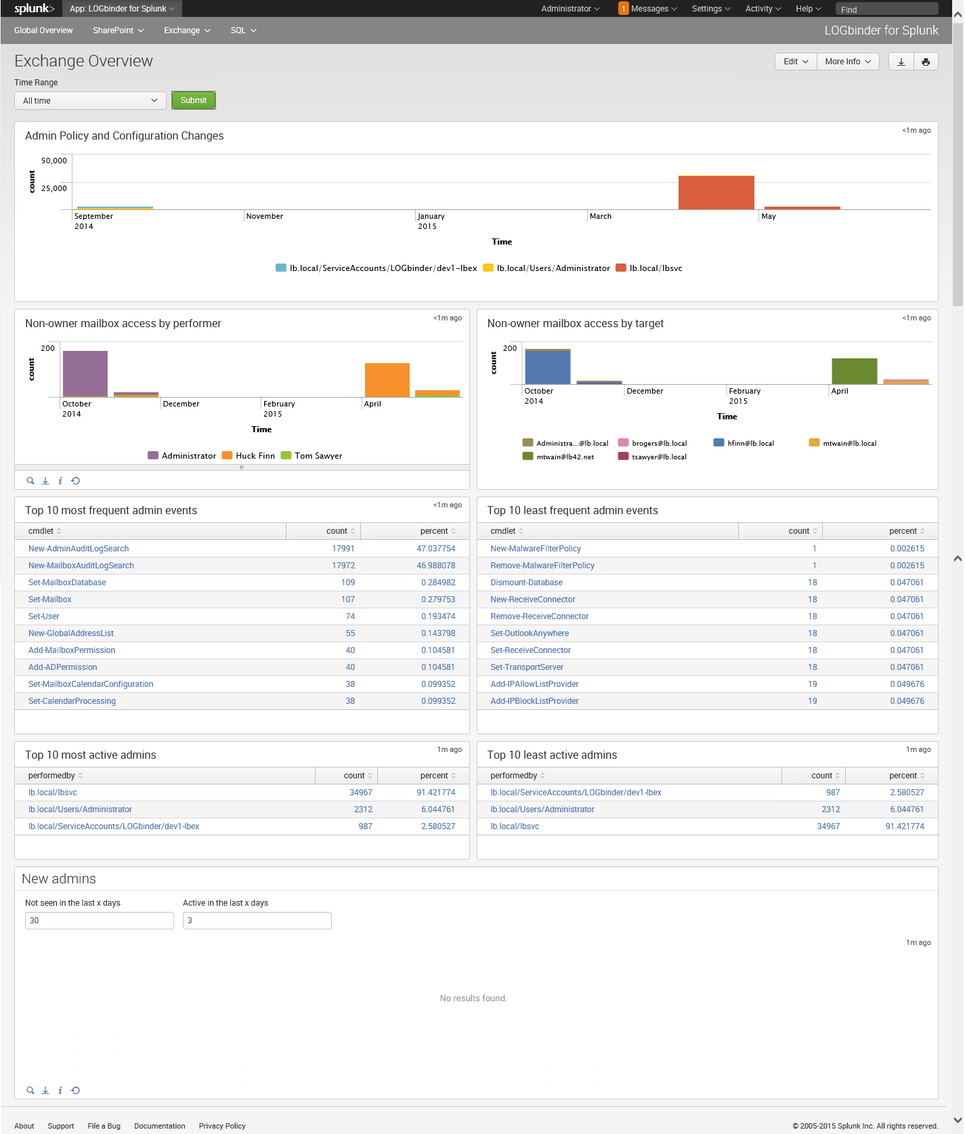Click purple October bar in performer chart
This screenshot has width=965, height=1134.
[85, 374]
